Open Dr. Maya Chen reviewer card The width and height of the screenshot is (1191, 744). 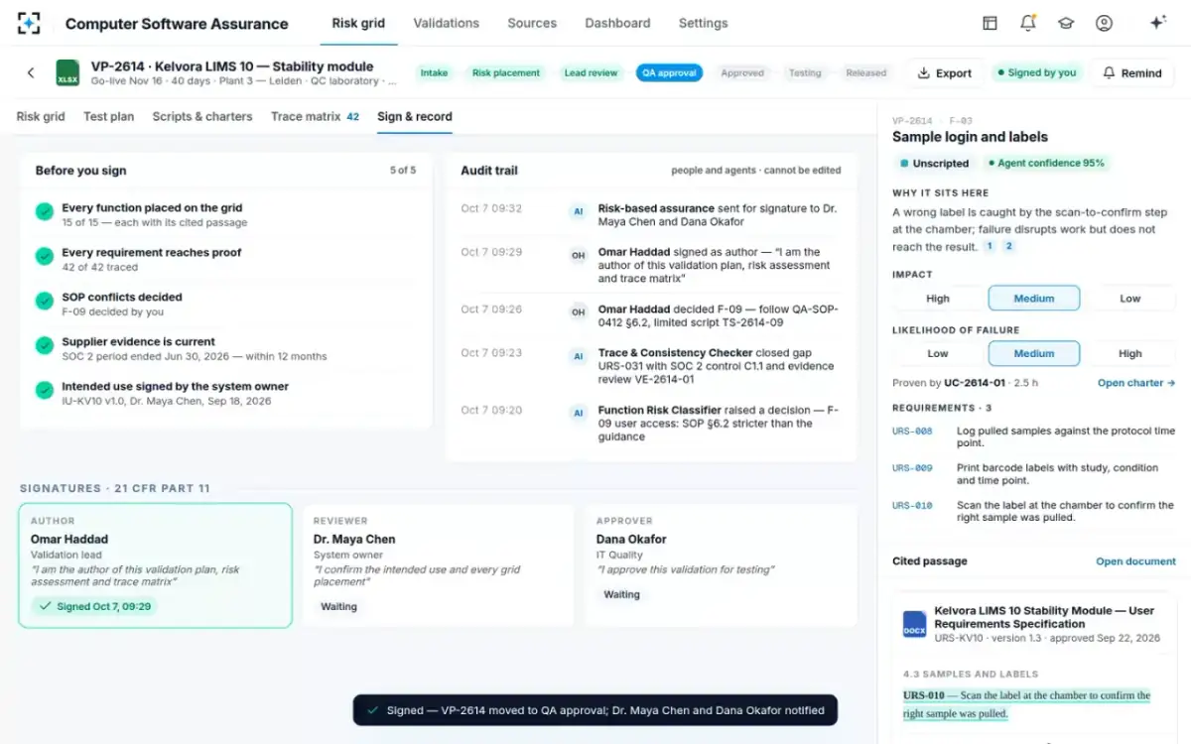pos(438,565)
